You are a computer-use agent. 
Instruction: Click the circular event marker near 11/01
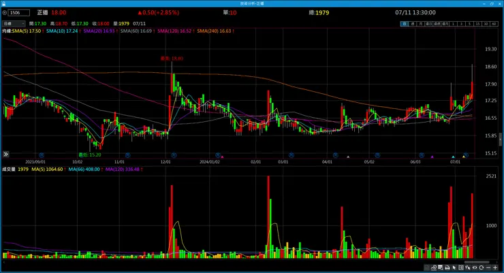click(128, 155)
